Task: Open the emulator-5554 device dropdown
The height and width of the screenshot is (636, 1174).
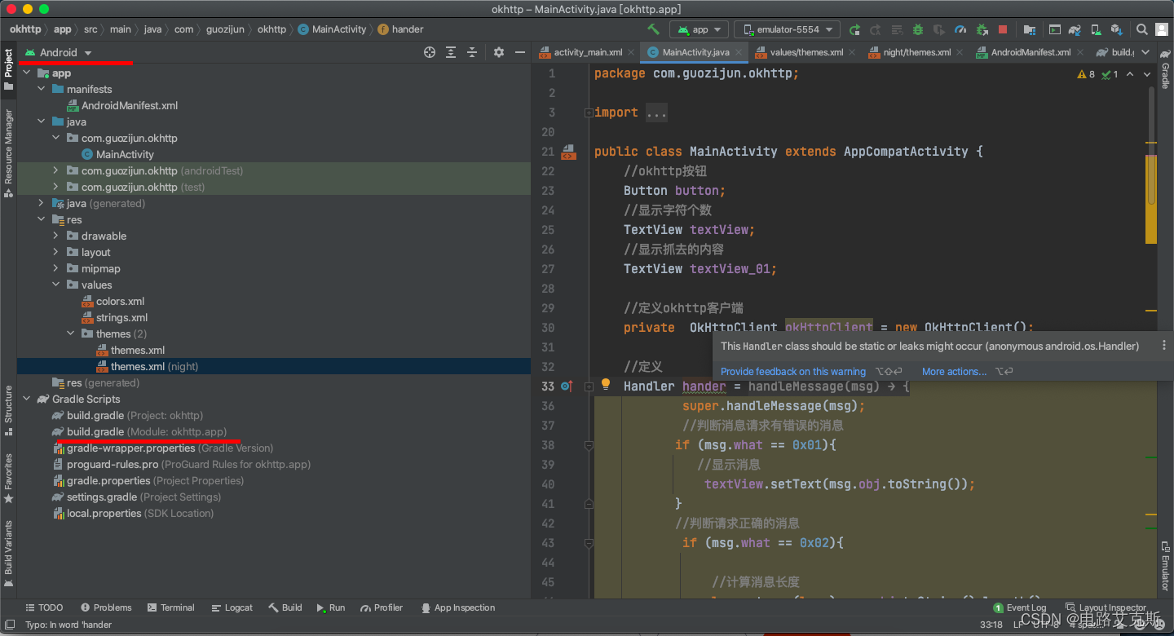Action: tap(787, 29)
